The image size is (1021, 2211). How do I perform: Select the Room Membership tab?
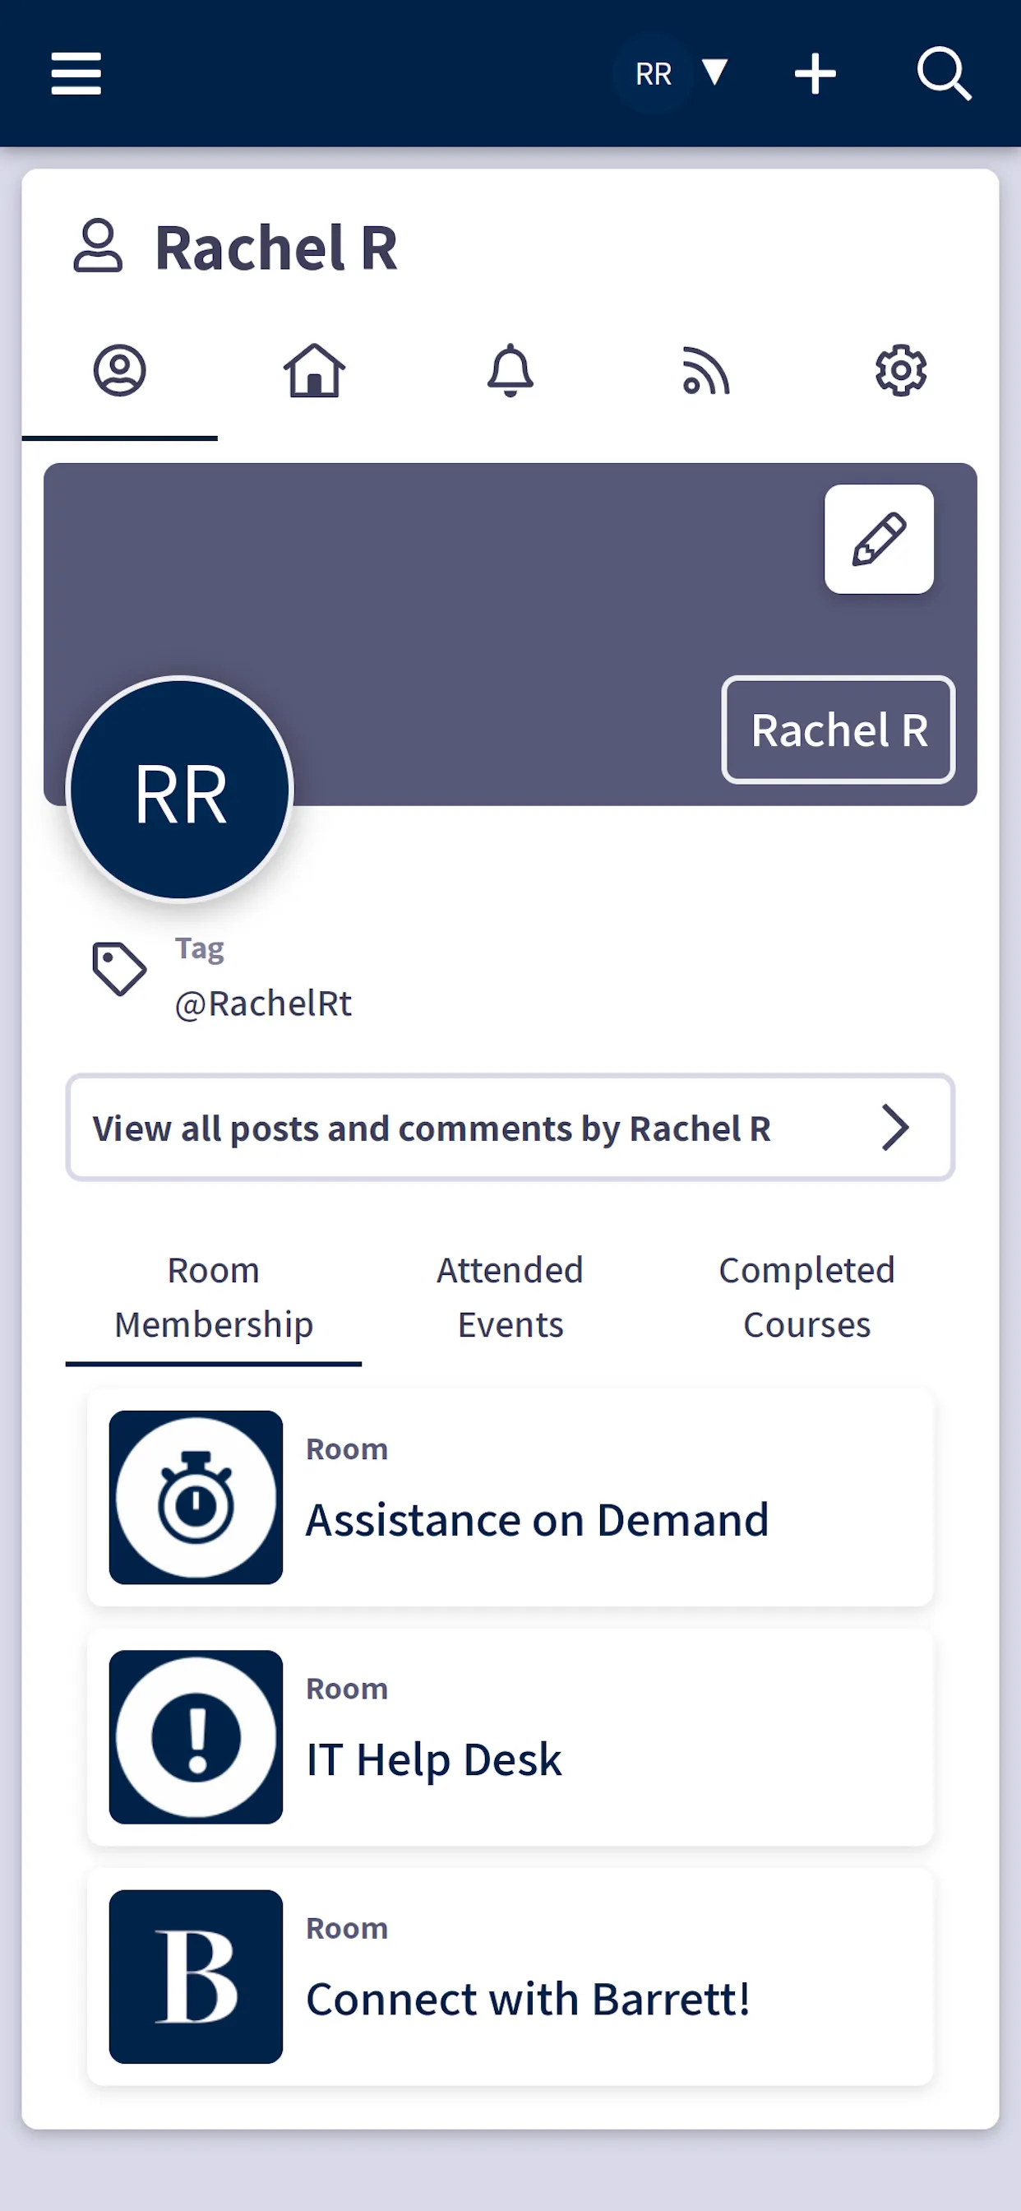(x=214, y=1298)
